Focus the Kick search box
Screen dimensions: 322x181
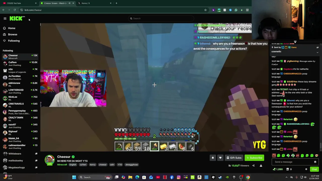[161, 18]
